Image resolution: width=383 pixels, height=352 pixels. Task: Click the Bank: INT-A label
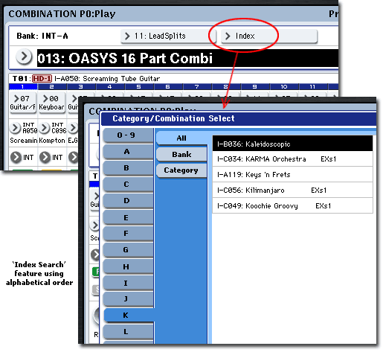click(42, 36)
